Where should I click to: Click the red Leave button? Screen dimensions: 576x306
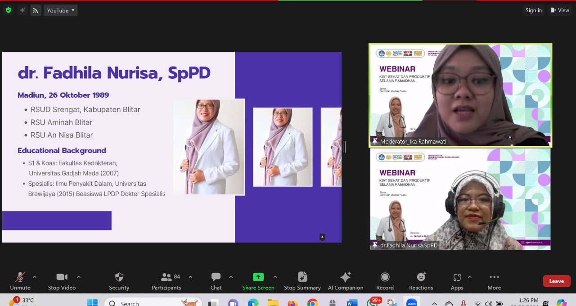click(x=557, y=281)
